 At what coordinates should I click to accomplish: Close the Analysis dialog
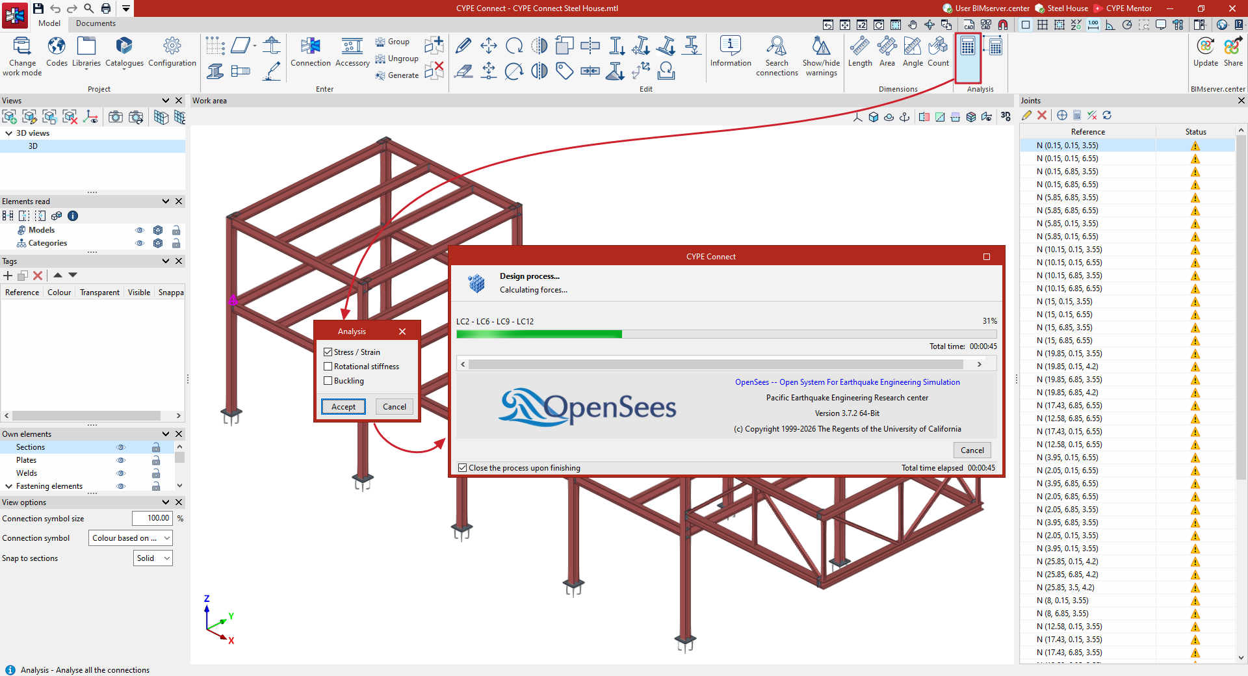(402, 331)
